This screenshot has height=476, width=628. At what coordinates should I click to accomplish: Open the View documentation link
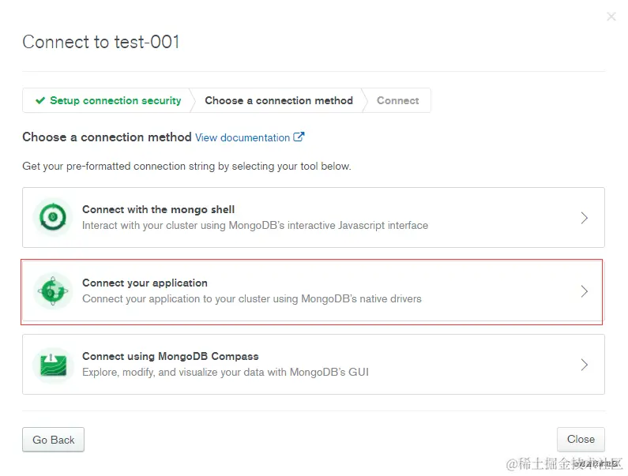[x=242, y=137]
